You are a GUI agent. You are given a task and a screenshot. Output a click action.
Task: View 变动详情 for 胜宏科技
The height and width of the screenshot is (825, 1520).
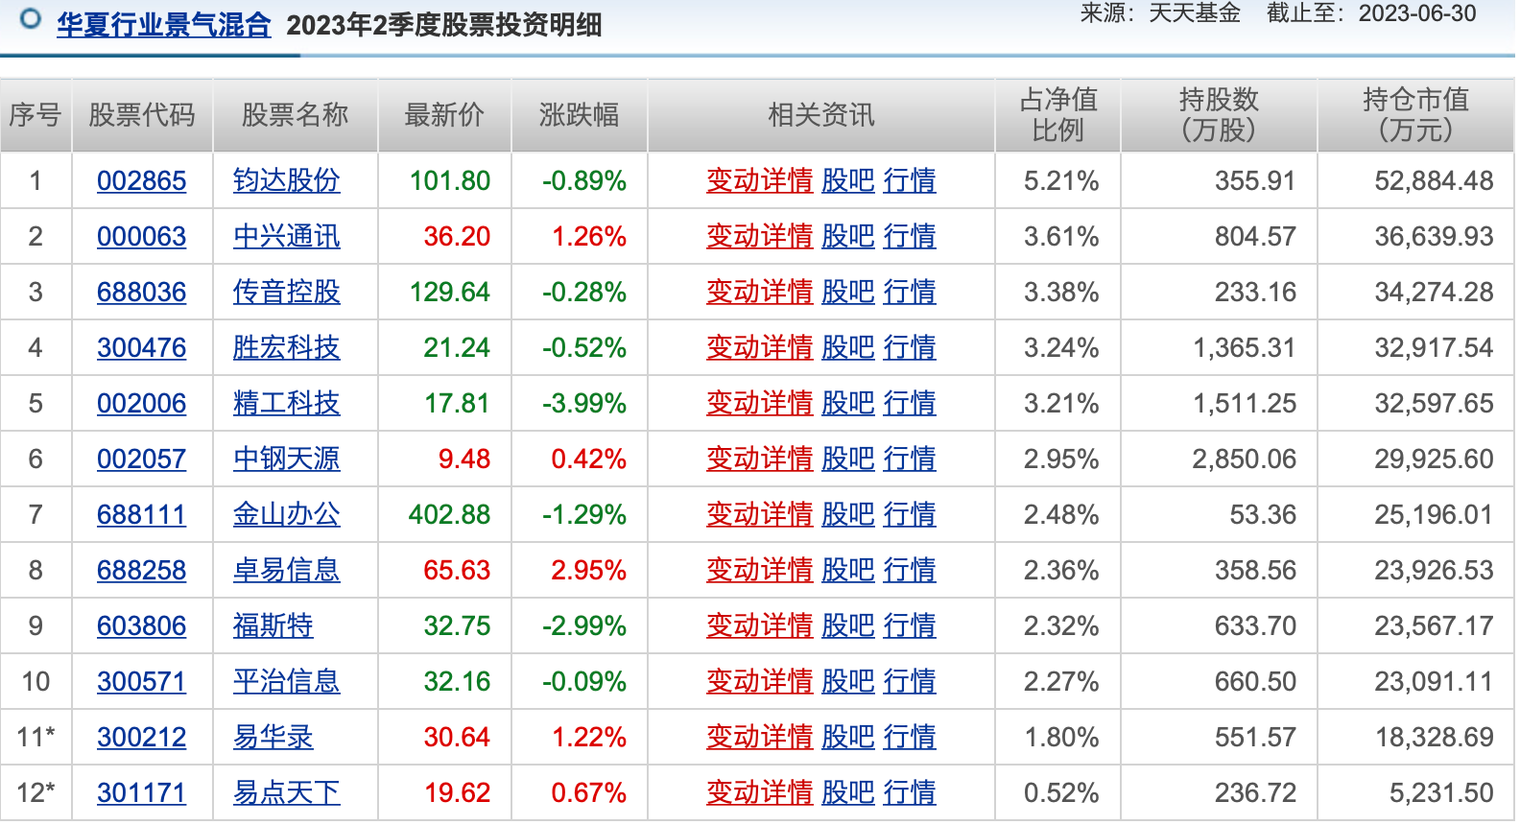[759, 348]
